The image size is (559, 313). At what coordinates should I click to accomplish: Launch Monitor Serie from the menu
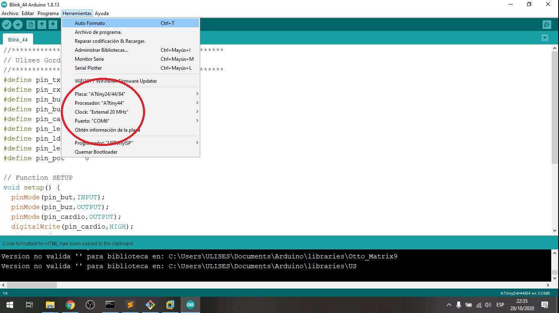tap(131, 59)
